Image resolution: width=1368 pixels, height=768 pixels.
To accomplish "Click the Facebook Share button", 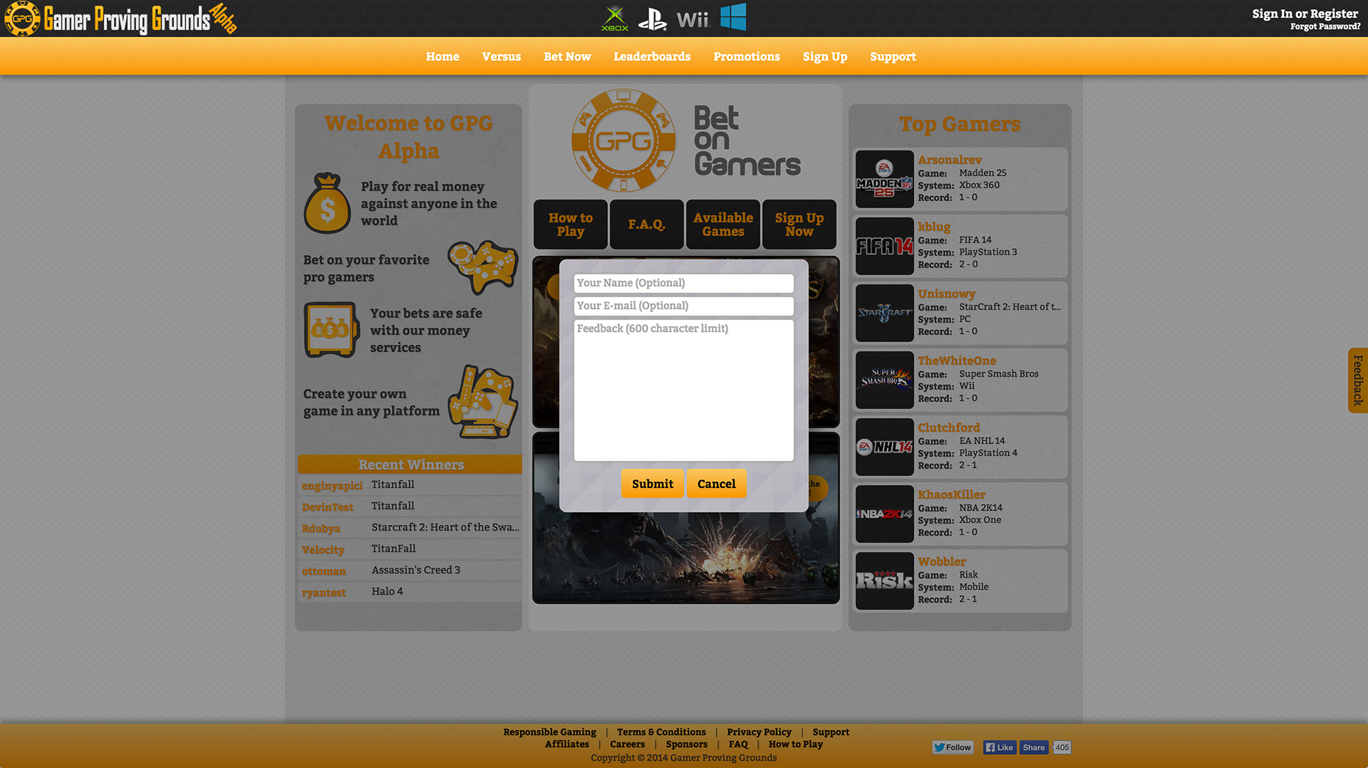I will (1034, 747).
